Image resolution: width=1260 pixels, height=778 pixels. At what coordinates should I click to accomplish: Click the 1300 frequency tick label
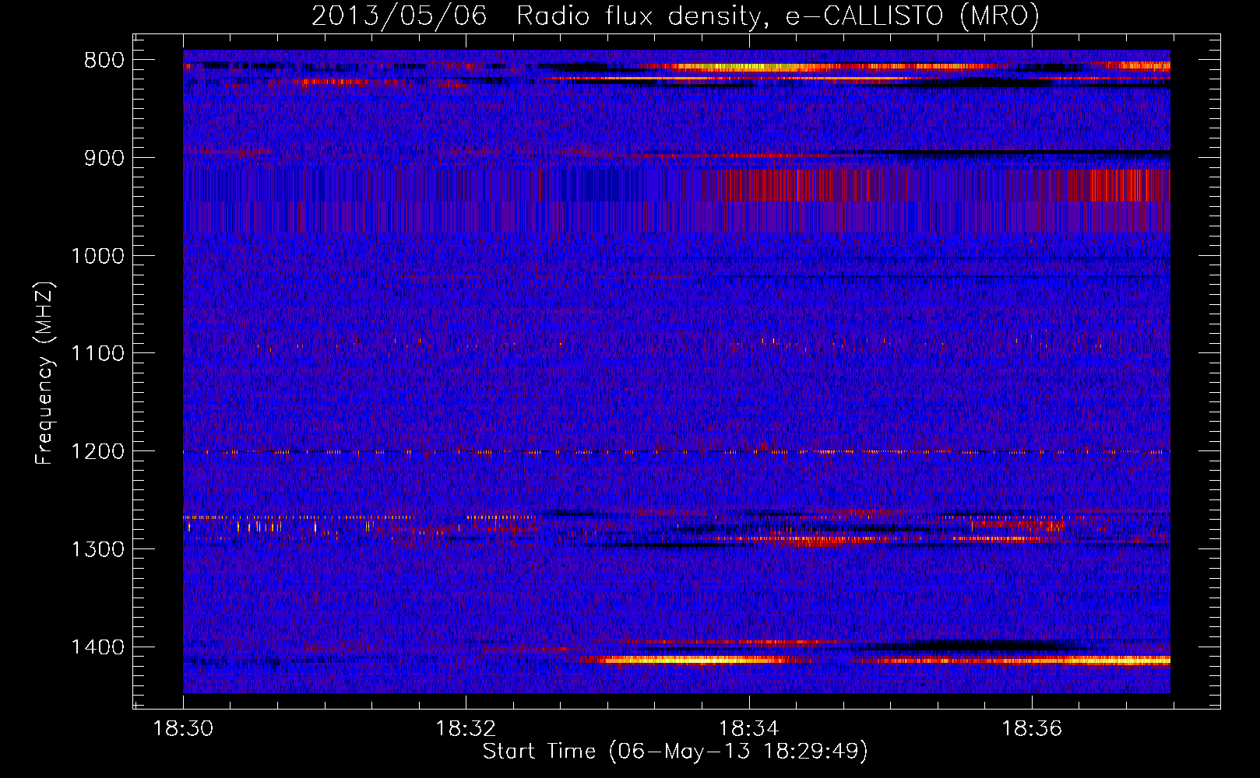97,549
